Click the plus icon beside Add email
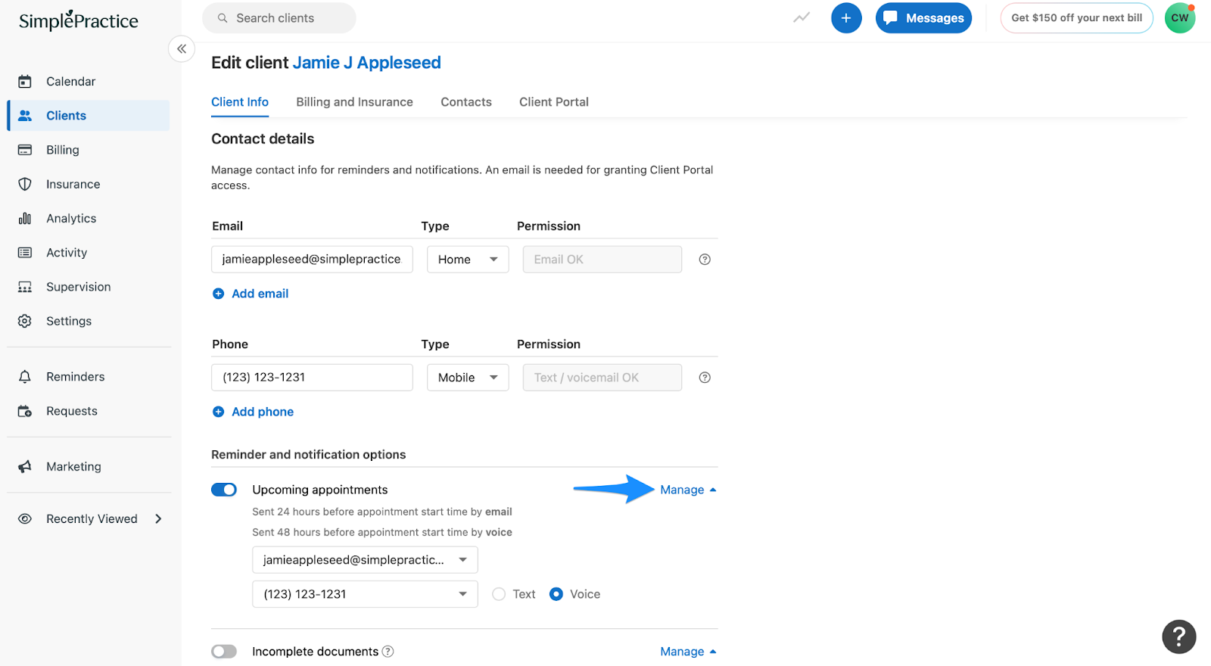The height and width of the screenshot is (666, 1211). (219, 294)
